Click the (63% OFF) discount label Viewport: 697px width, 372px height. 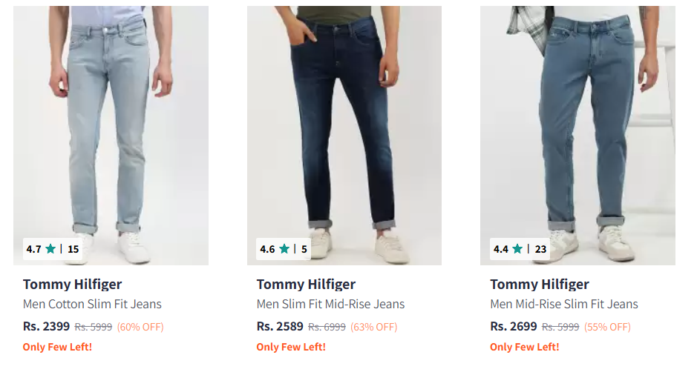[374, 327]
